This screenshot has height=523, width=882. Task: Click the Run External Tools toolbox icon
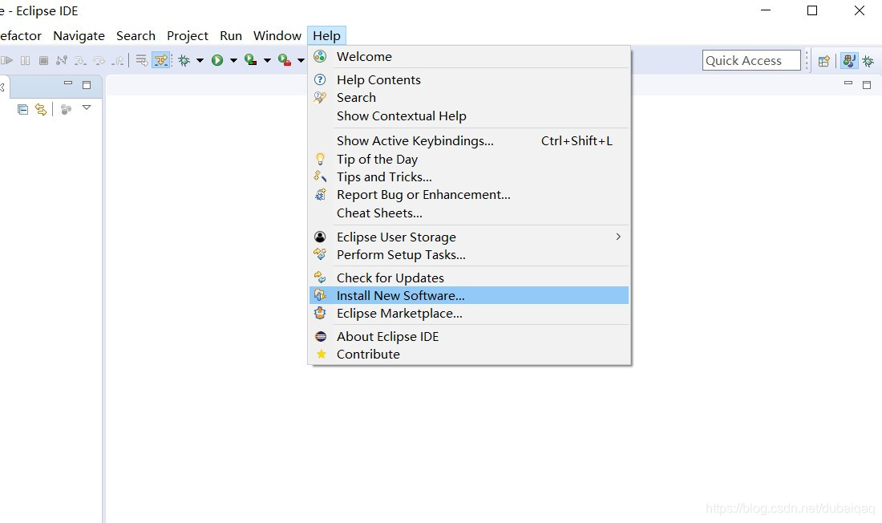tap(285, 60)
